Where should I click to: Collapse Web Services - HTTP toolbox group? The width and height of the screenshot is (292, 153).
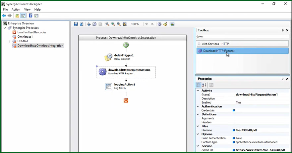(x=199, y=44)
